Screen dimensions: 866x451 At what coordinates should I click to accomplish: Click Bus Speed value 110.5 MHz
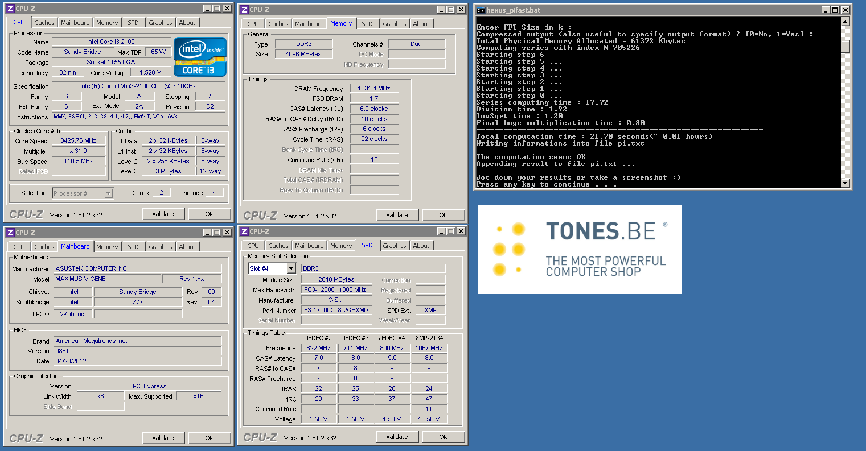click(79, 161)
